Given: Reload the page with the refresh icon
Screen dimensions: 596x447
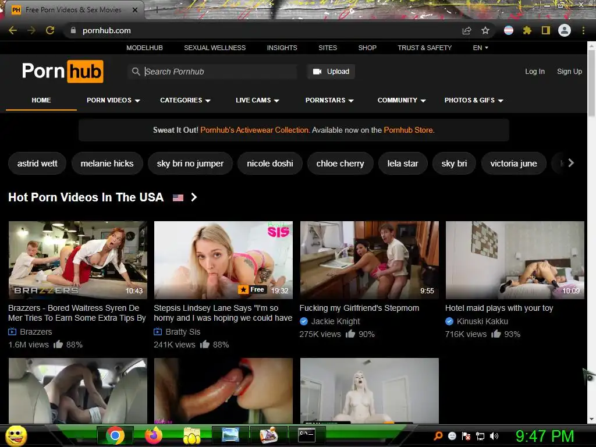Looking at the screenshot, I should point(50,30).
